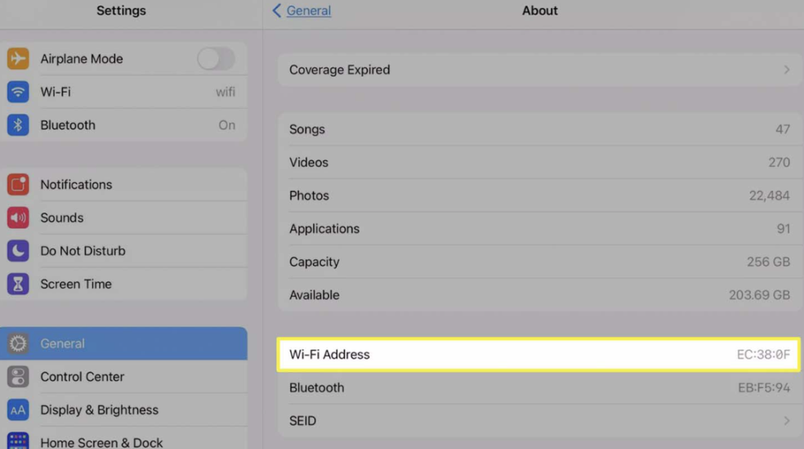Expand the Coverage Expired row chevron

(x=786, y=70)
